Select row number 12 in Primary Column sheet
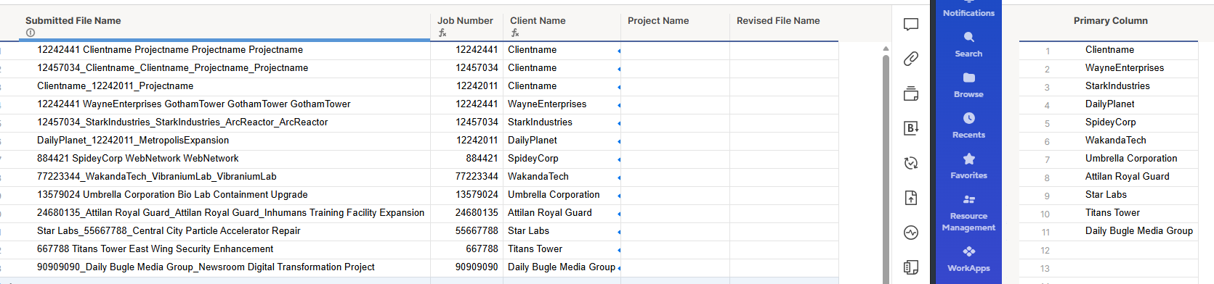The height and width of the screenshot is (284, 1214). tap(1045, 251)
